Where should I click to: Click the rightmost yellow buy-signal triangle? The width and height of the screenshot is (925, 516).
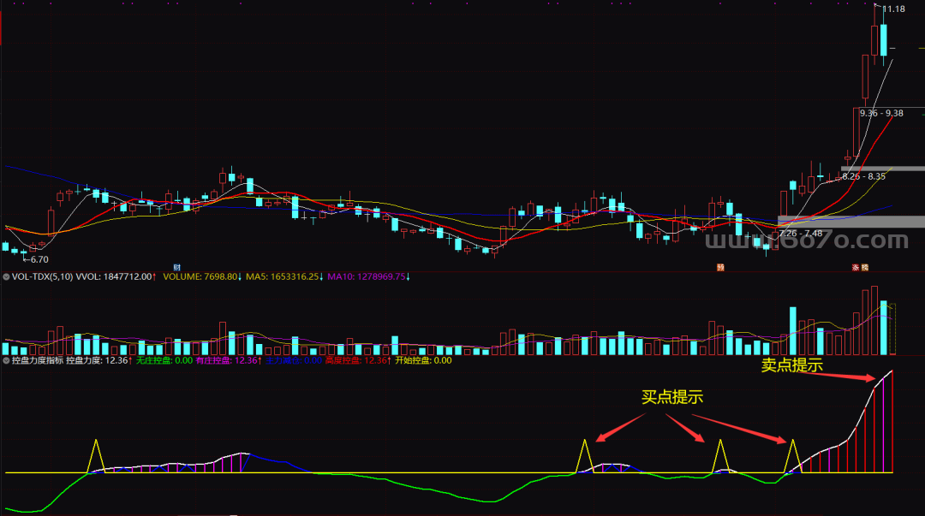click(793, 455)
